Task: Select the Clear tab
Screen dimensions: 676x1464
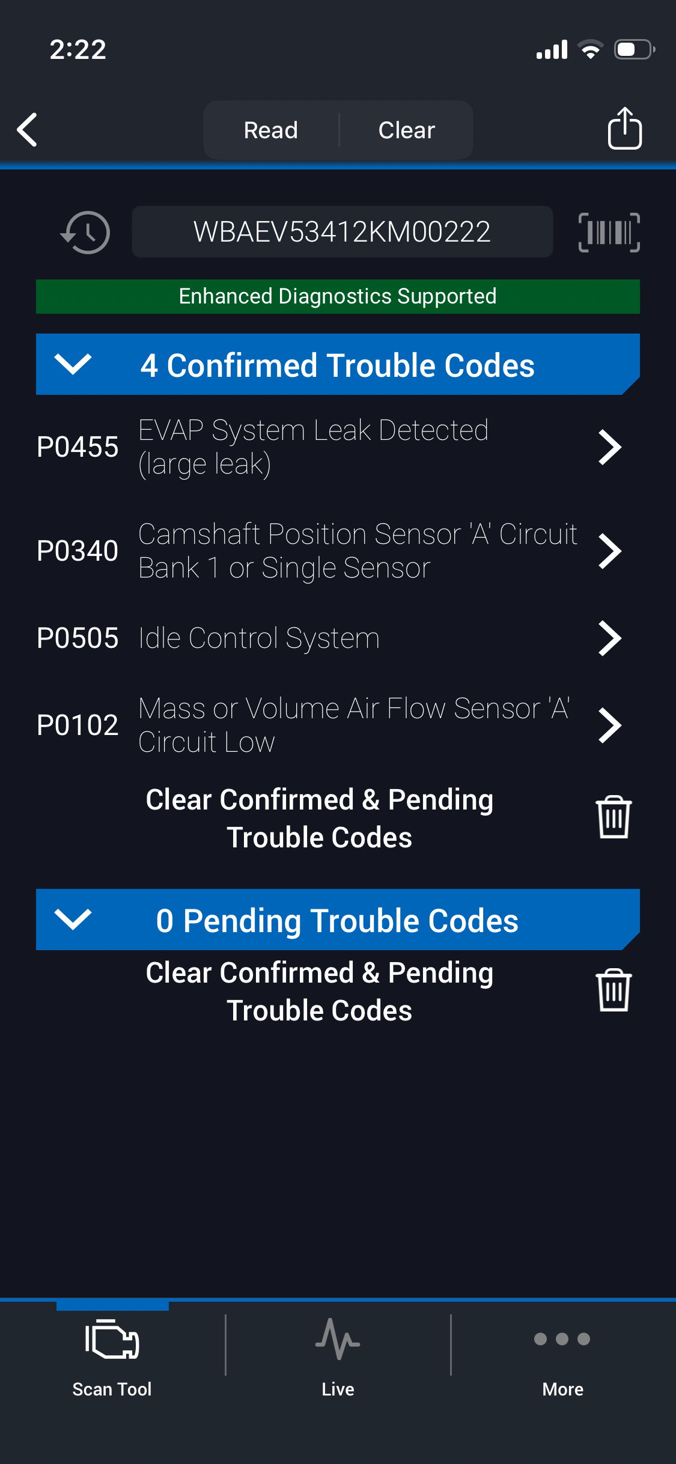Action: [x=407, y=130]
